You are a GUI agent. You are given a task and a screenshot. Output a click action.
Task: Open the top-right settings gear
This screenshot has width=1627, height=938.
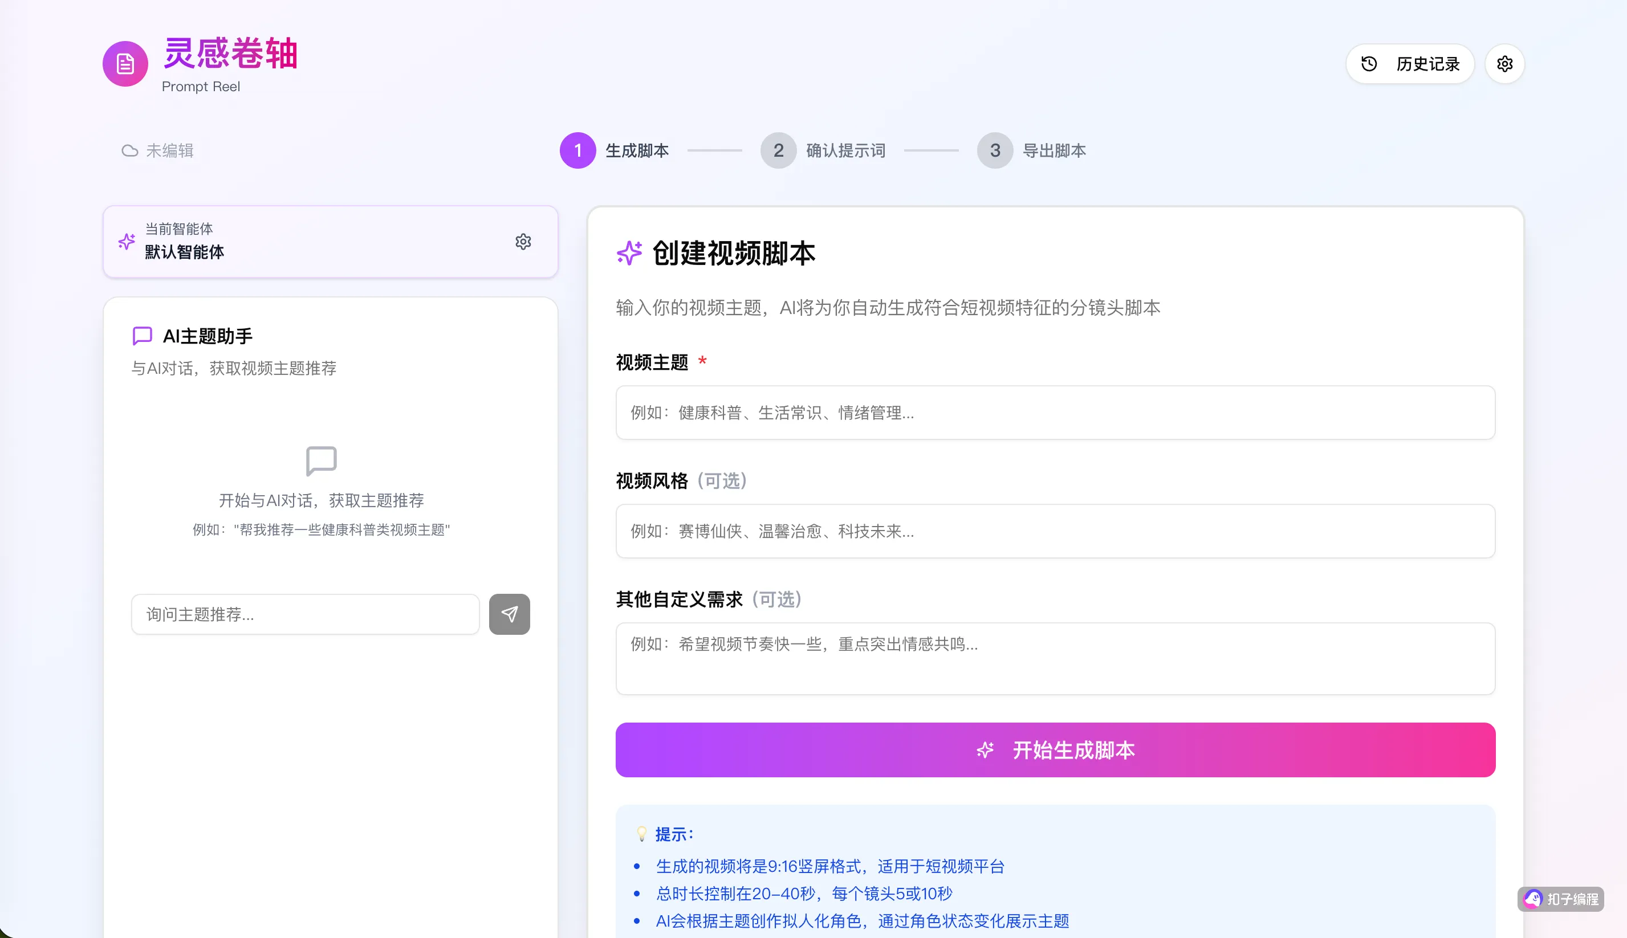pyautogui.click(x=1504, y=64)
